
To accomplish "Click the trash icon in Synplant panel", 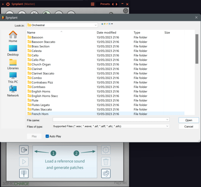I will tap(106, 162).
